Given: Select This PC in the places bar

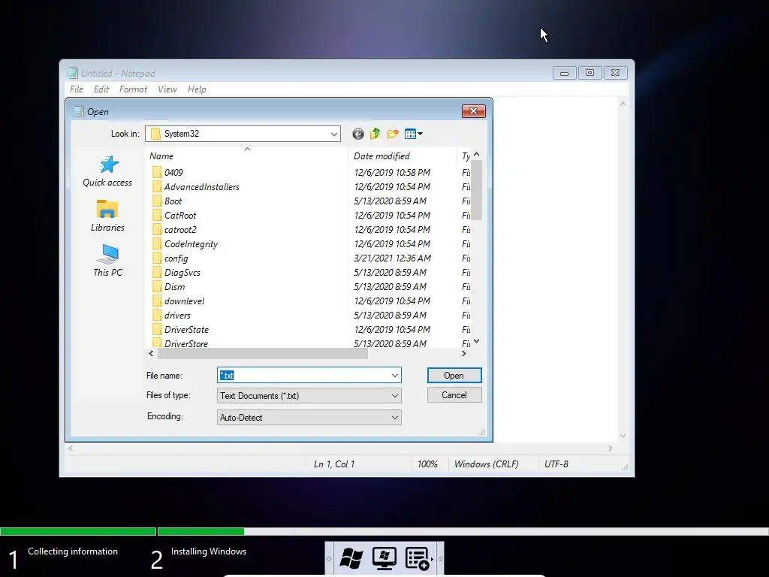Looking at the screenshot, I should point(107,261).
